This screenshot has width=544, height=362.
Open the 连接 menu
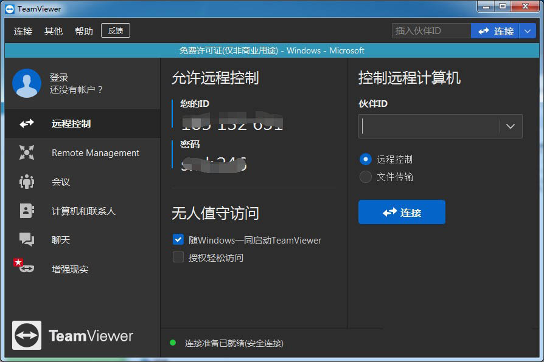23,31
